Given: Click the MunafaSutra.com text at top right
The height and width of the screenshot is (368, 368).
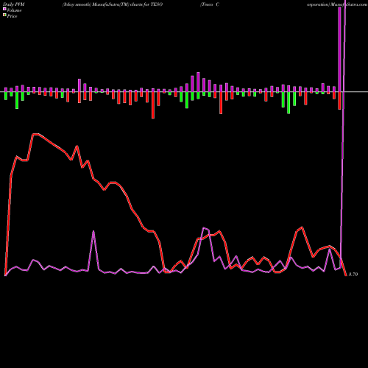Looking at the screenshot, I should (349, 4).
